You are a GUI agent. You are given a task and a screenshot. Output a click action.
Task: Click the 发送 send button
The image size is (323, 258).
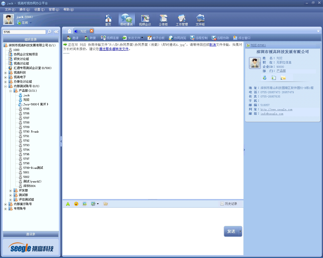231,231
